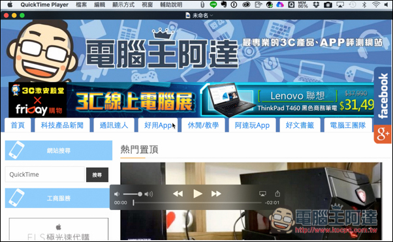Select the 通訊達人 tab
393x242 pixels.
114,125
